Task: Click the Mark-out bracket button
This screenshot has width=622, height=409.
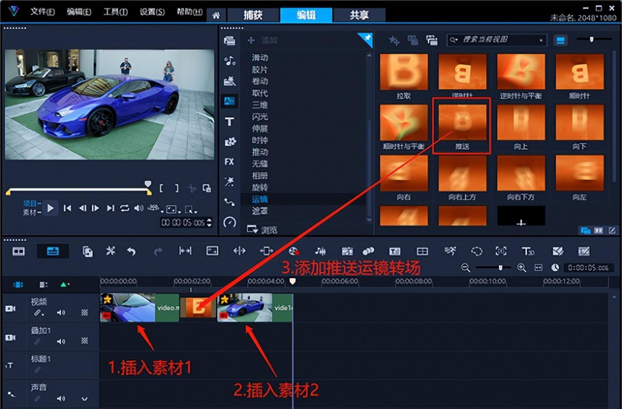Action: (177, 188)
